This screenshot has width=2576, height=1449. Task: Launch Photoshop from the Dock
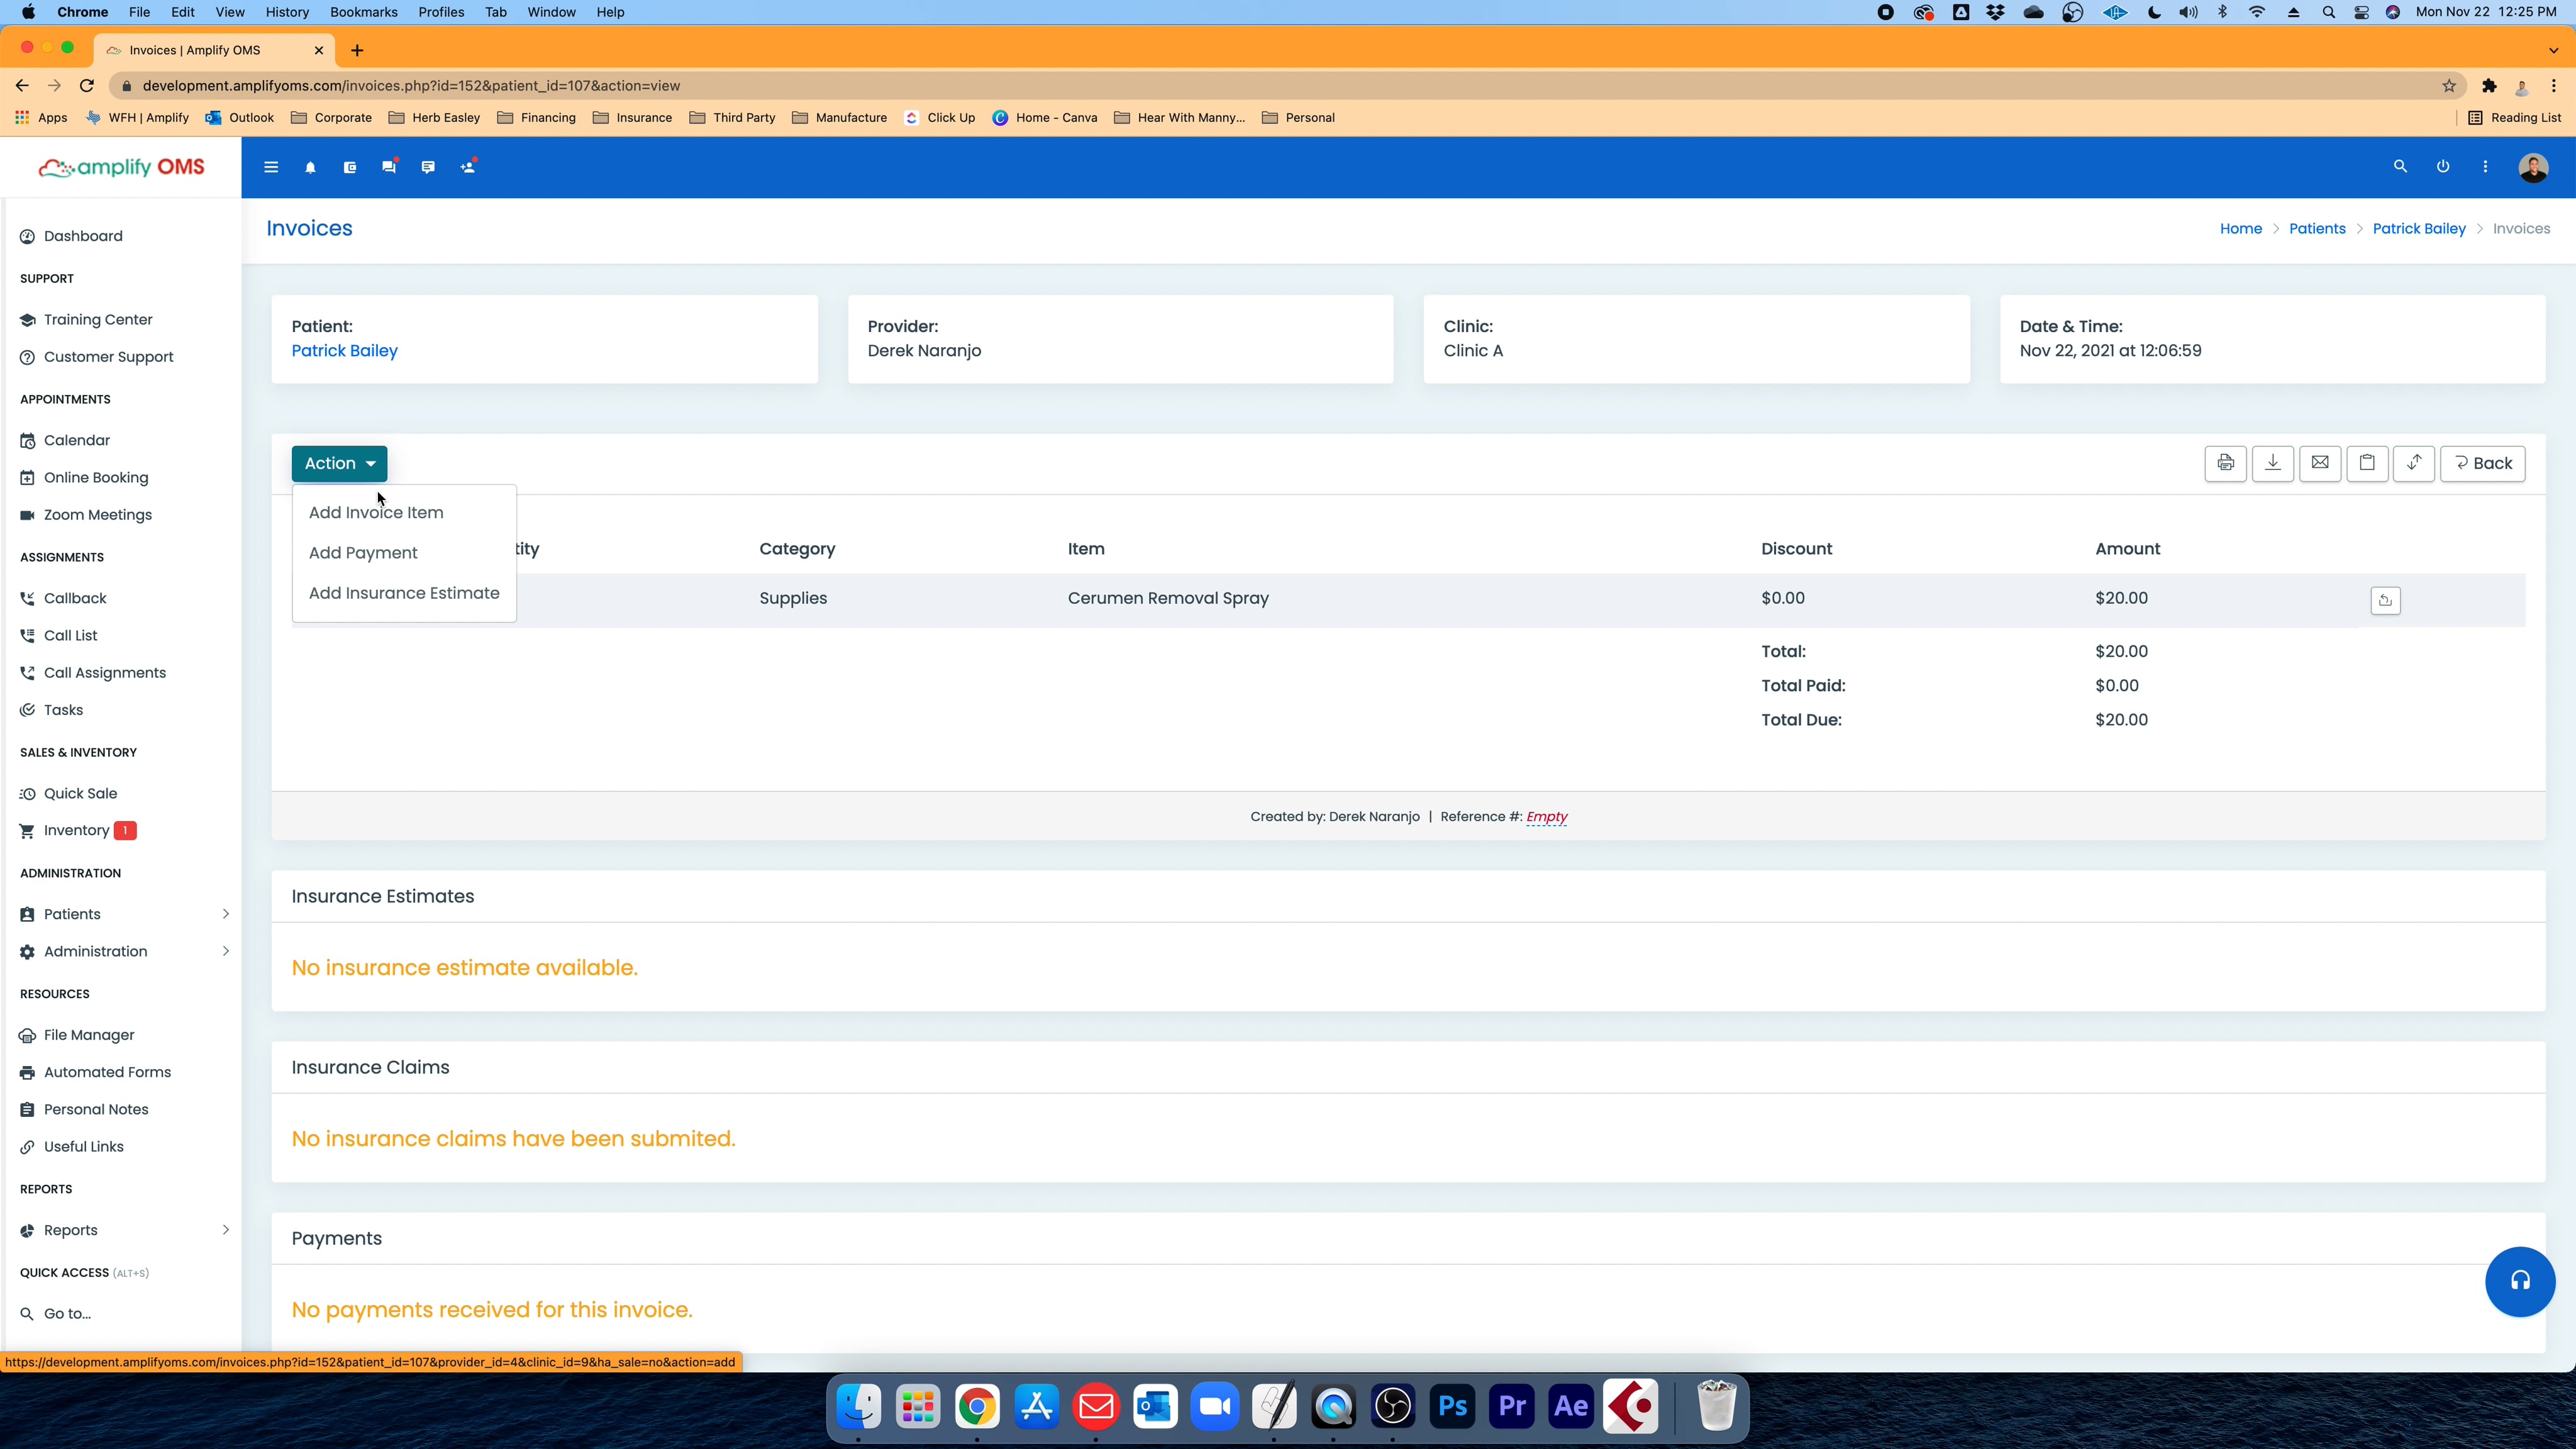click(x=1452, y=1406)
